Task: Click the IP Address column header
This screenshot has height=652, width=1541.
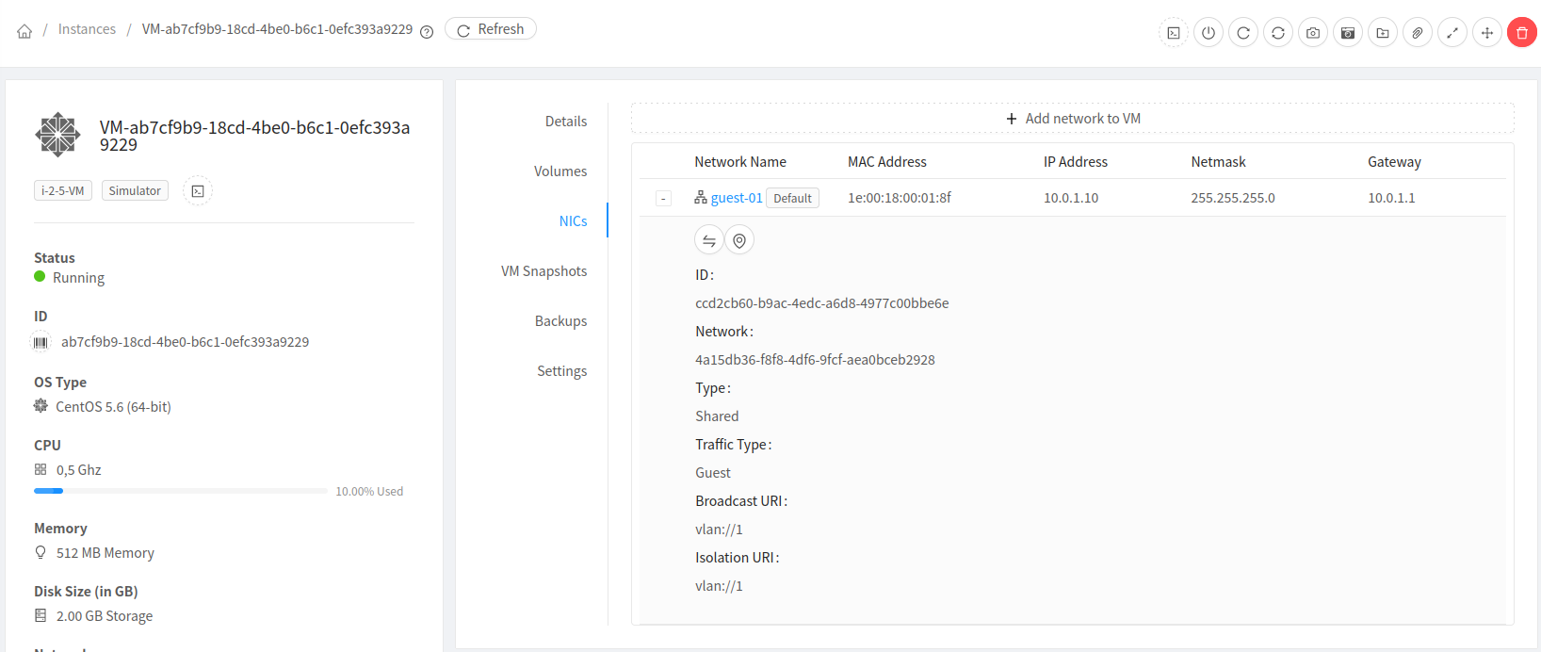Action: coord(1076,162)
